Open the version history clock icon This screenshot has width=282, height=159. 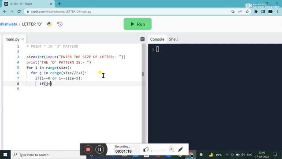(60, 24)
